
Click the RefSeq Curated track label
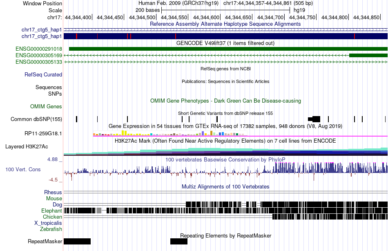43,74
